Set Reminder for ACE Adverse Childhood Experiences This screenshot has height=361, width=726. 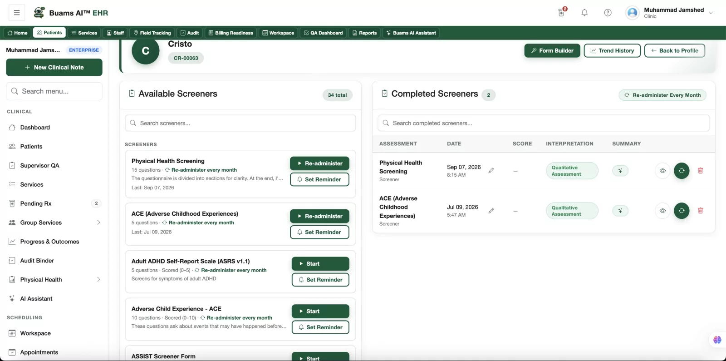pos(319,232)
